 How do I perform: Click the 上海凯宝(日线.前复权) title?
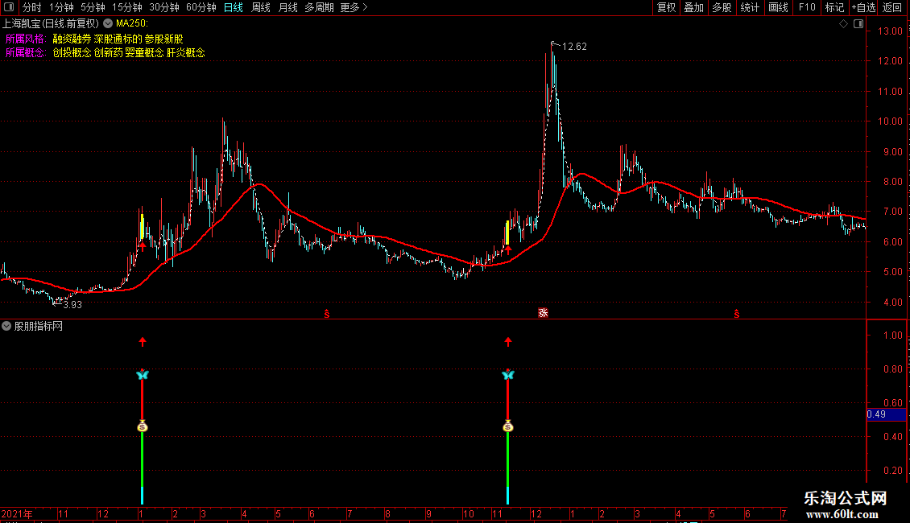51,24
